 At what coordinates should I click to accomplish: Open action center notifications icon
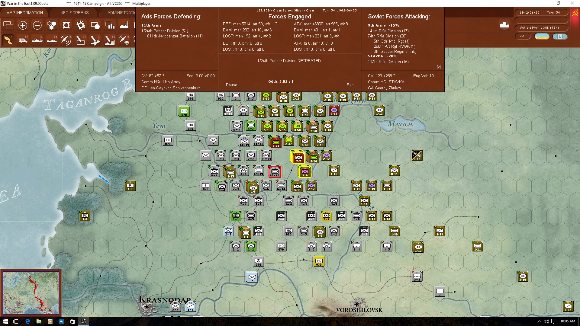click(x=554, y=321)
